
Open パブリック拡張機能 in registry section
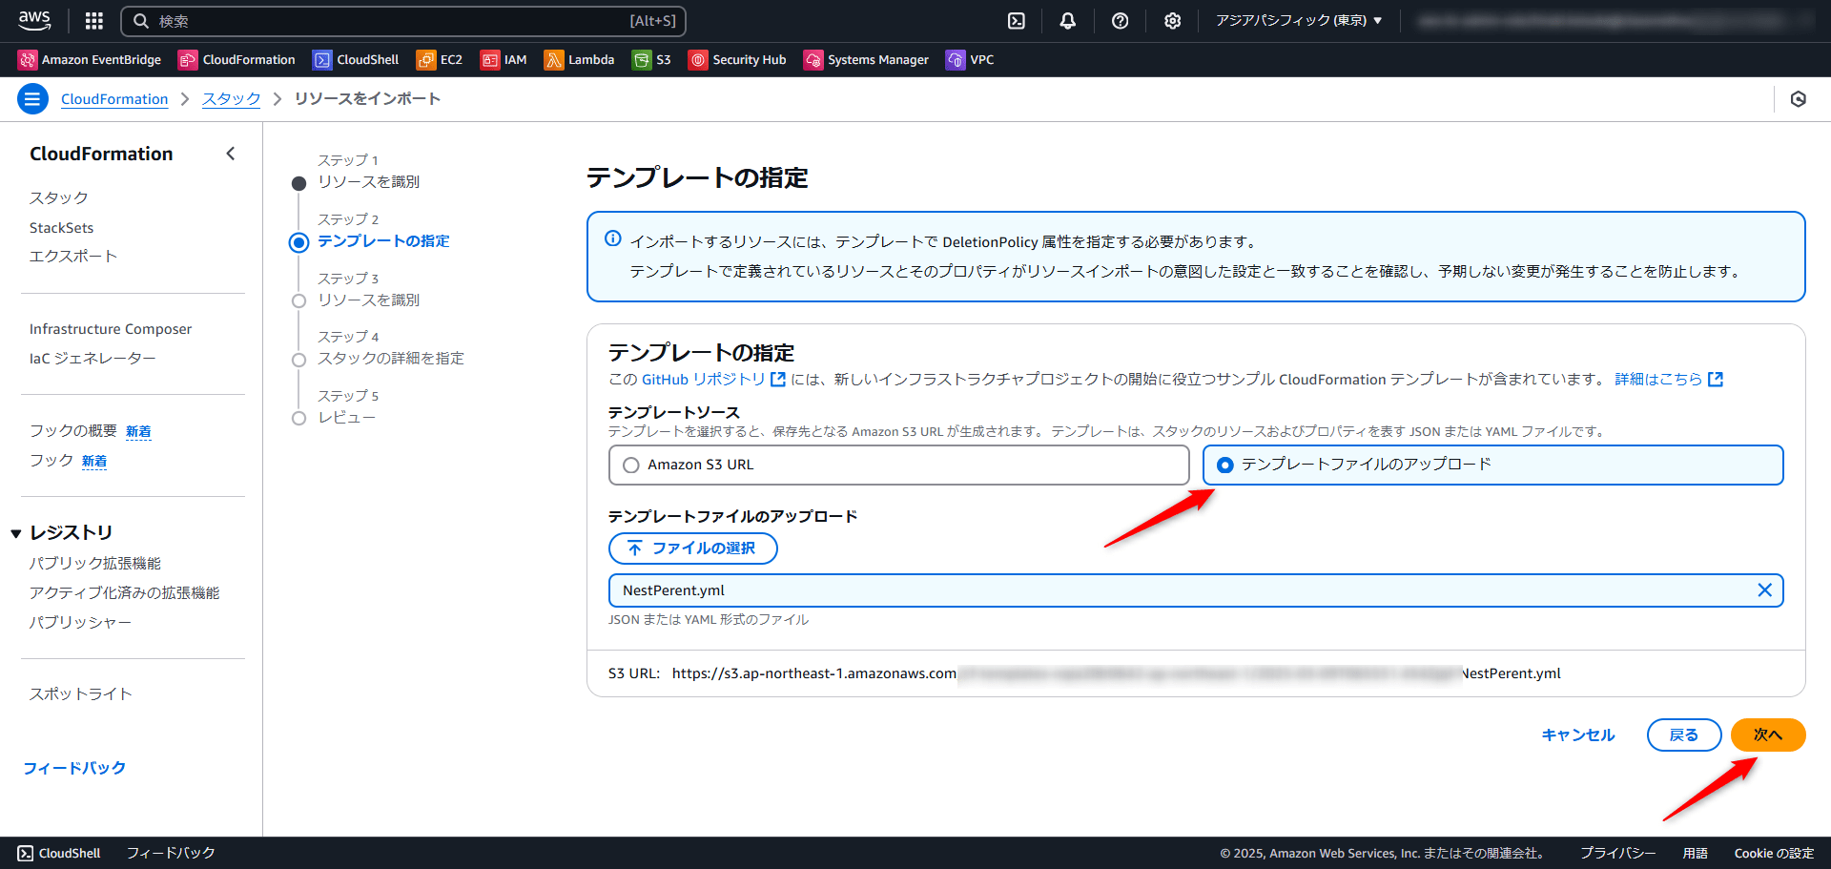(x=94, y=564)
